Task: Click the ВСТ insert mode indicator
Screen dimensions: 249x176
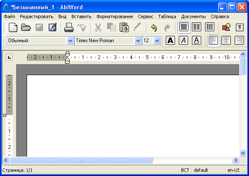Action: 185,170
